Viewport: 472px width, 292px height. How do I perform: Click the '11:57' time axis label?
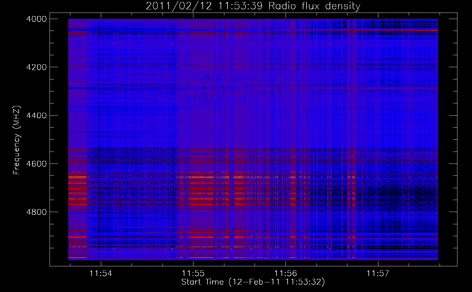[378, 274]
